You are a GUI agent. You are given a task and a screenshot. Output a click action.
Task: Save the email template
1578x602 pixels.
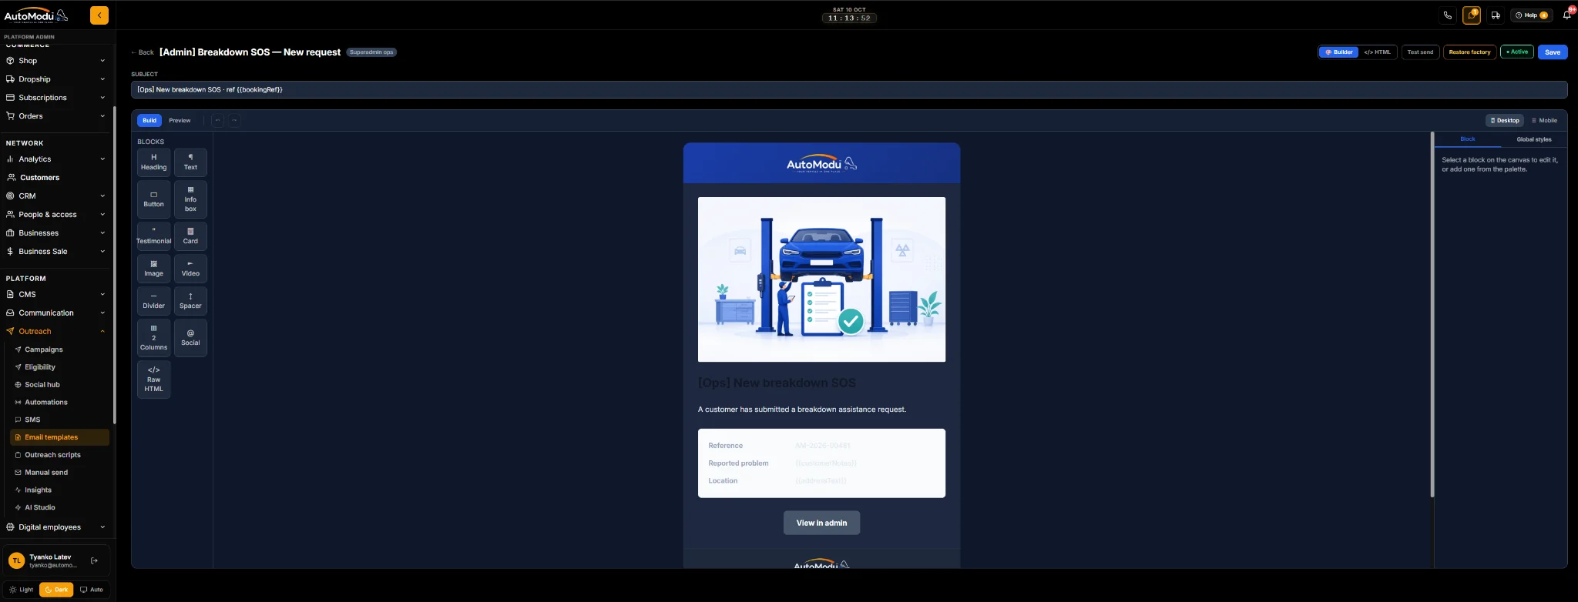[1553, 52]
